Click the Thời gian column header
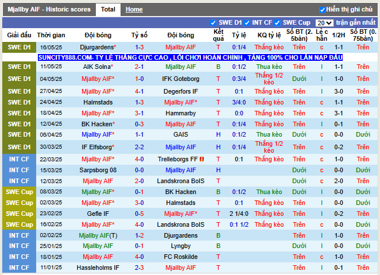This screenshot has width=380, height=275. (x=51, y=35)
